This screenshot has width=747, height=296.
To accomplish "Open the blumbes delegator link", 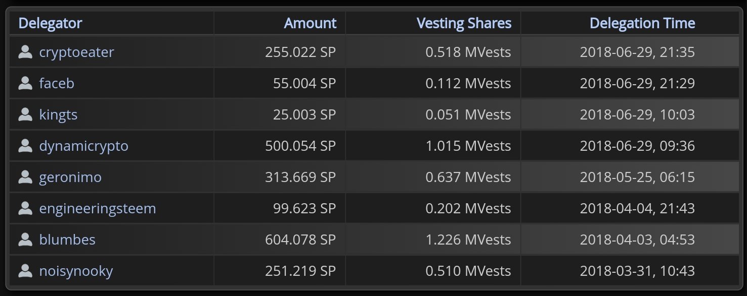I will [x=67, y=240].
